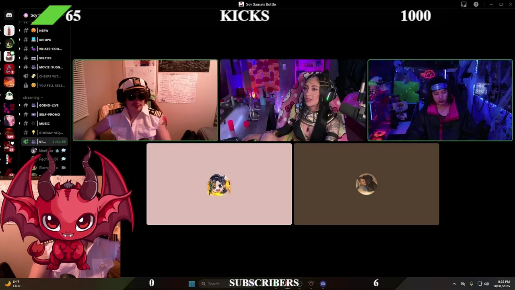
Task: Open the sunset landscape server icon
Action: coord(9,82)
